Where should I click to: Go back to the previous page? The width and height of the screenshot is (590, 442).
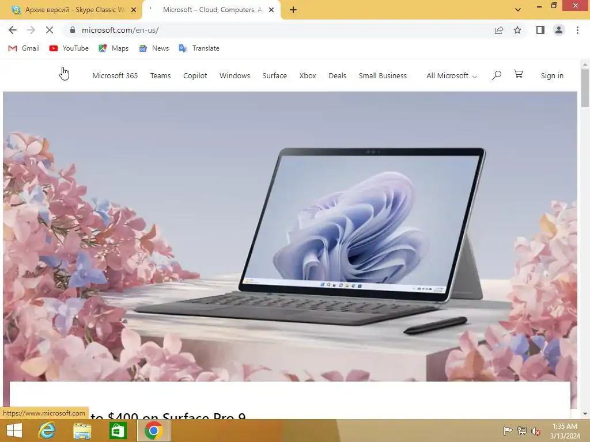click(x=13, y=30)
